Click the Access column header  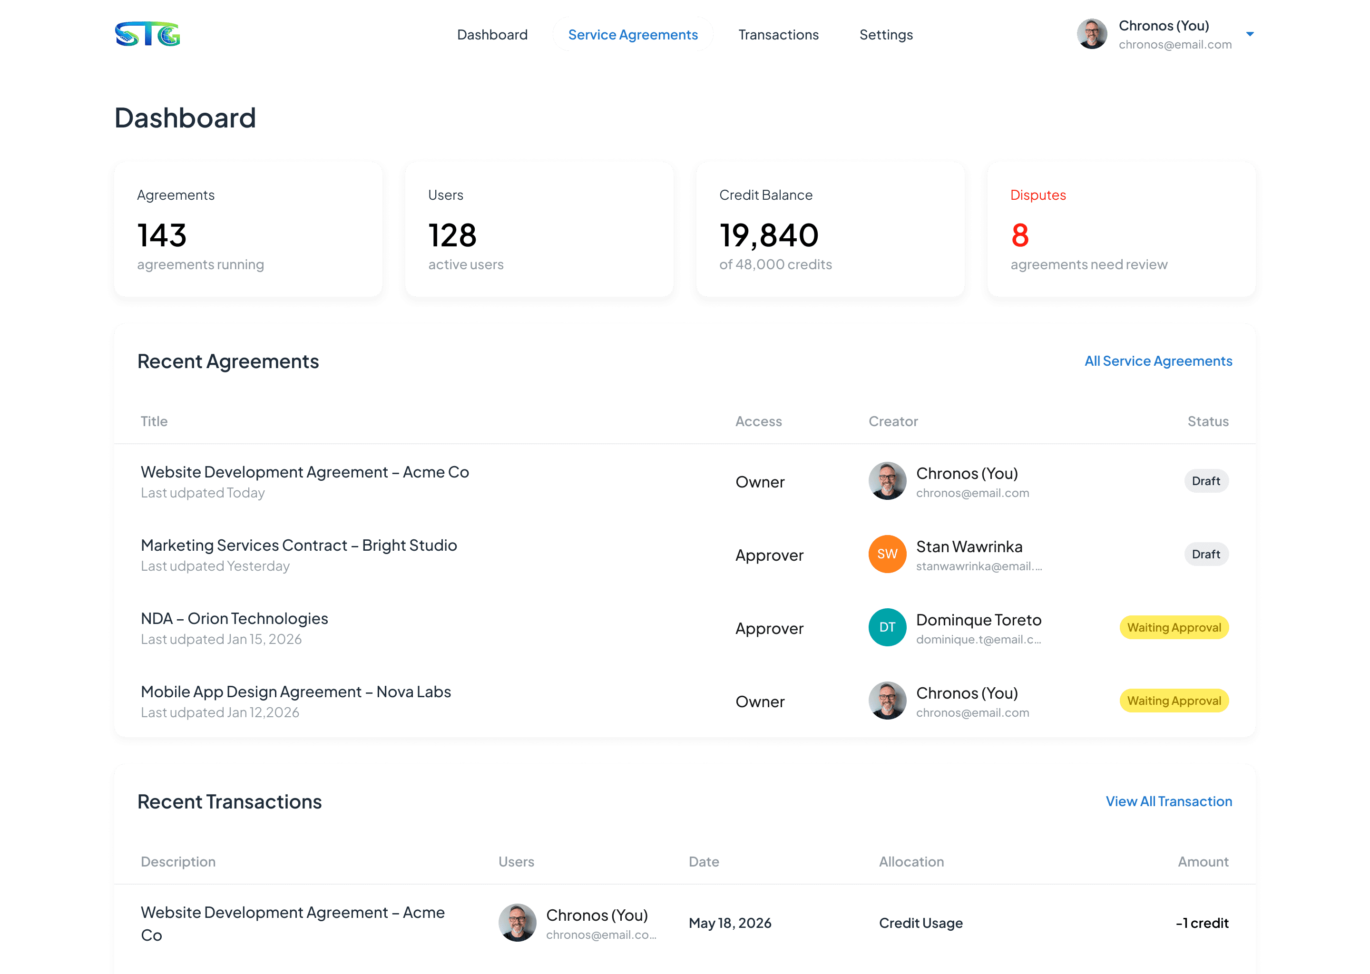758,421
